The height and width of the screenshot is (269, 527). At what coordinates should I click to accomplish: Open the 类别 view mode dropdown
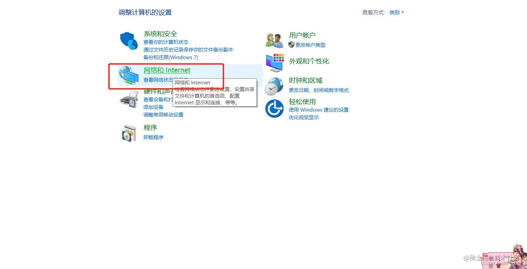click(x=396, y=12)
